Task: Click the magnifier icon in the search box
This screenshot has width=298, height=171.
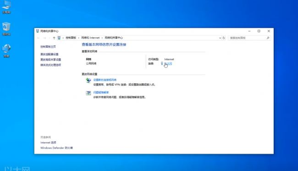Action: 268,38
